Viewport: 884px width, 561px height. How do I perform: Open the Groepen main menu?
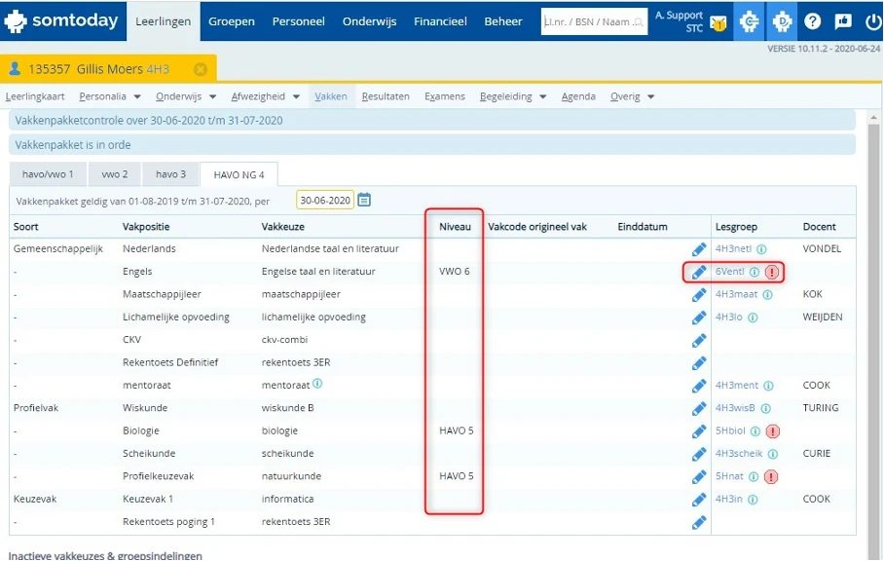tap(231, 21)
